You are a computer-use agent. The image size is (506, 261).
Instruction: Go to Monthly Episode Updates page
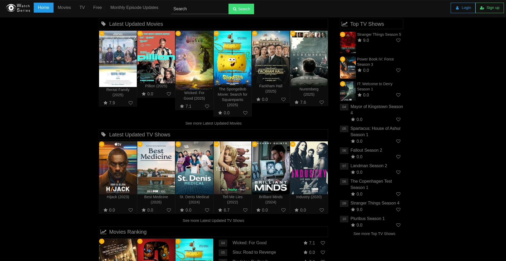[x=134, y=8]
